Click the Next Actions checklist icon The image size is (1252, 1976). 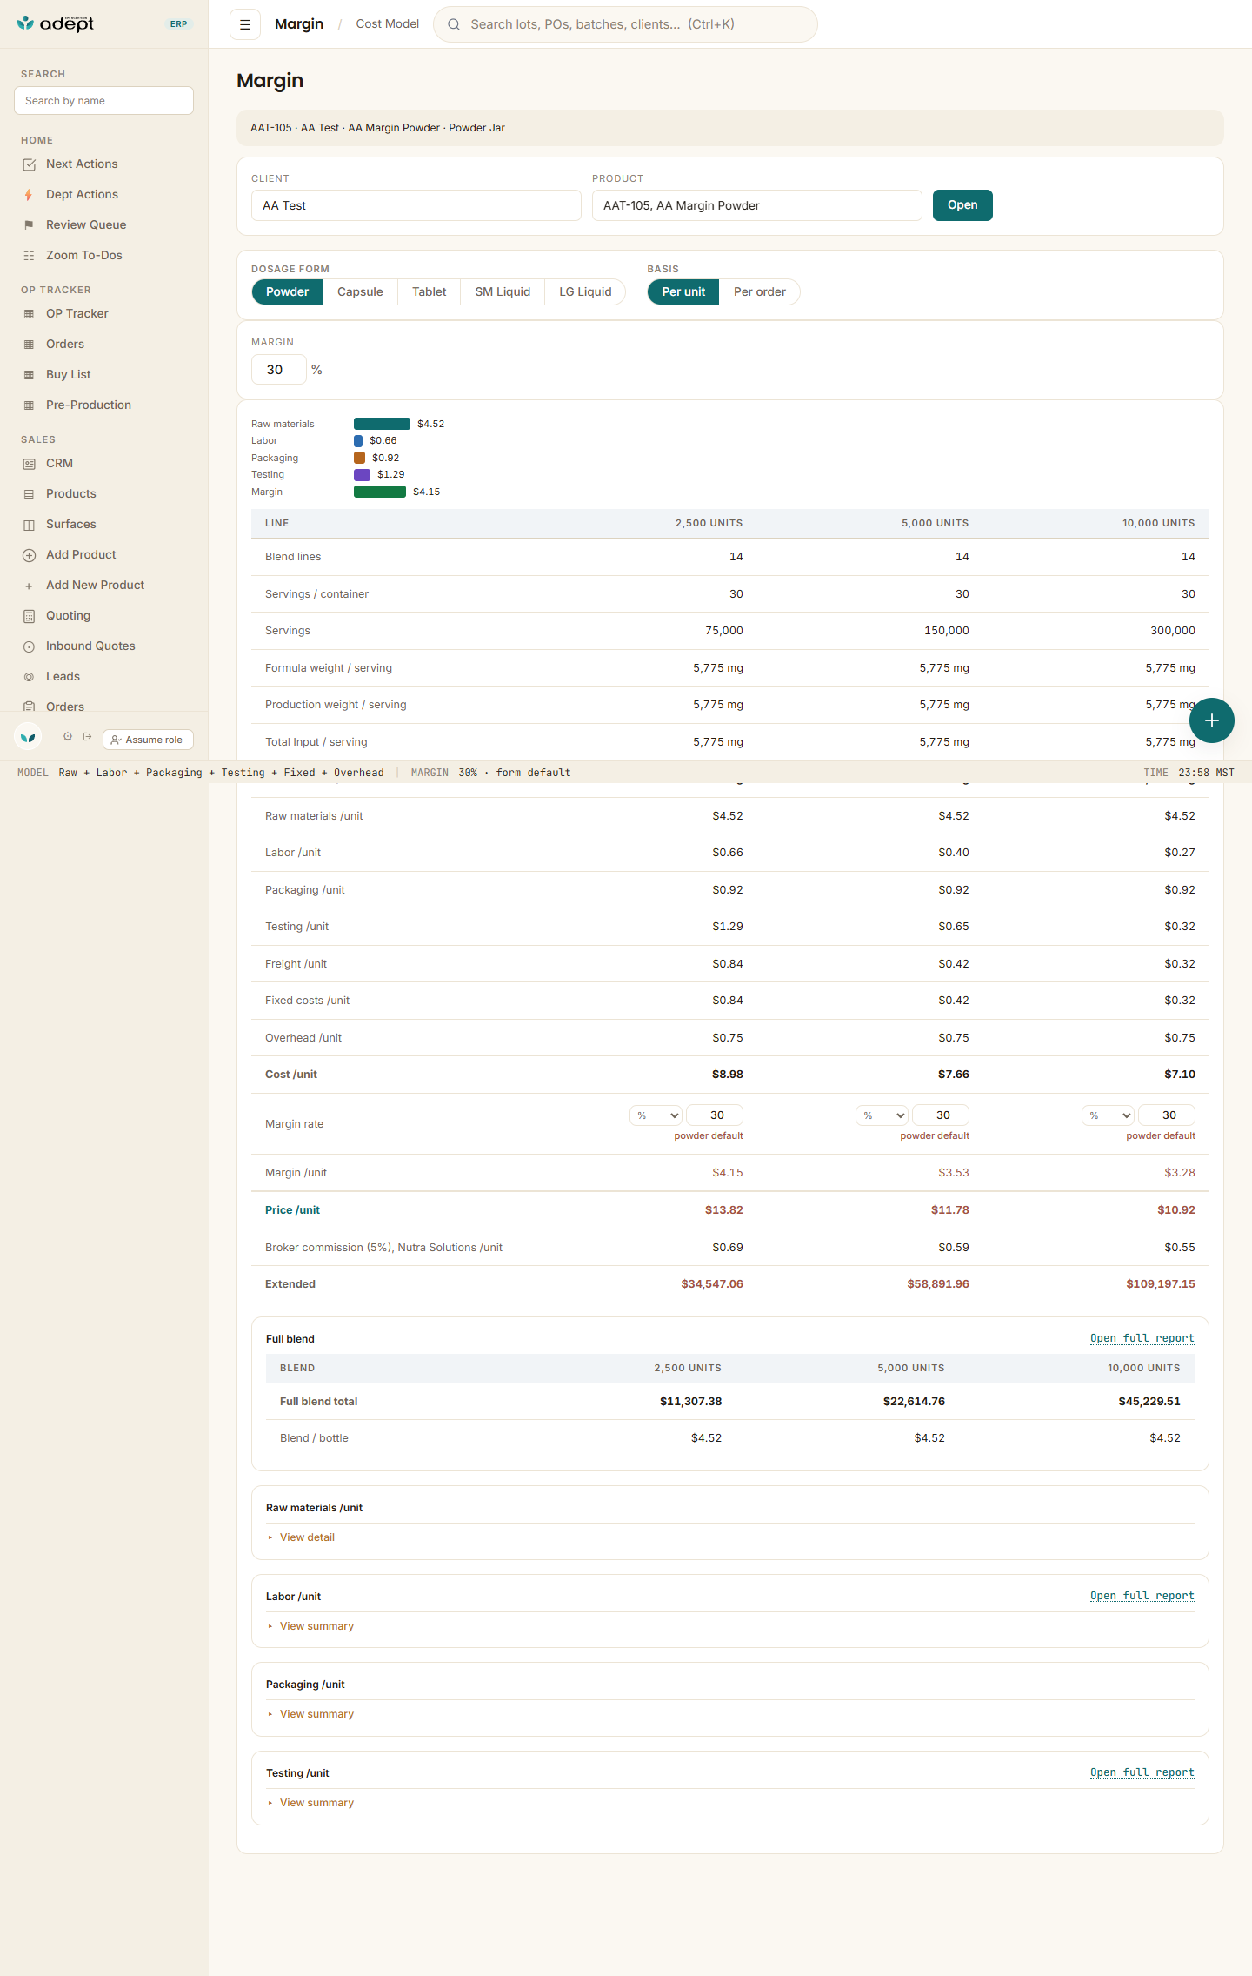[29, 164]
